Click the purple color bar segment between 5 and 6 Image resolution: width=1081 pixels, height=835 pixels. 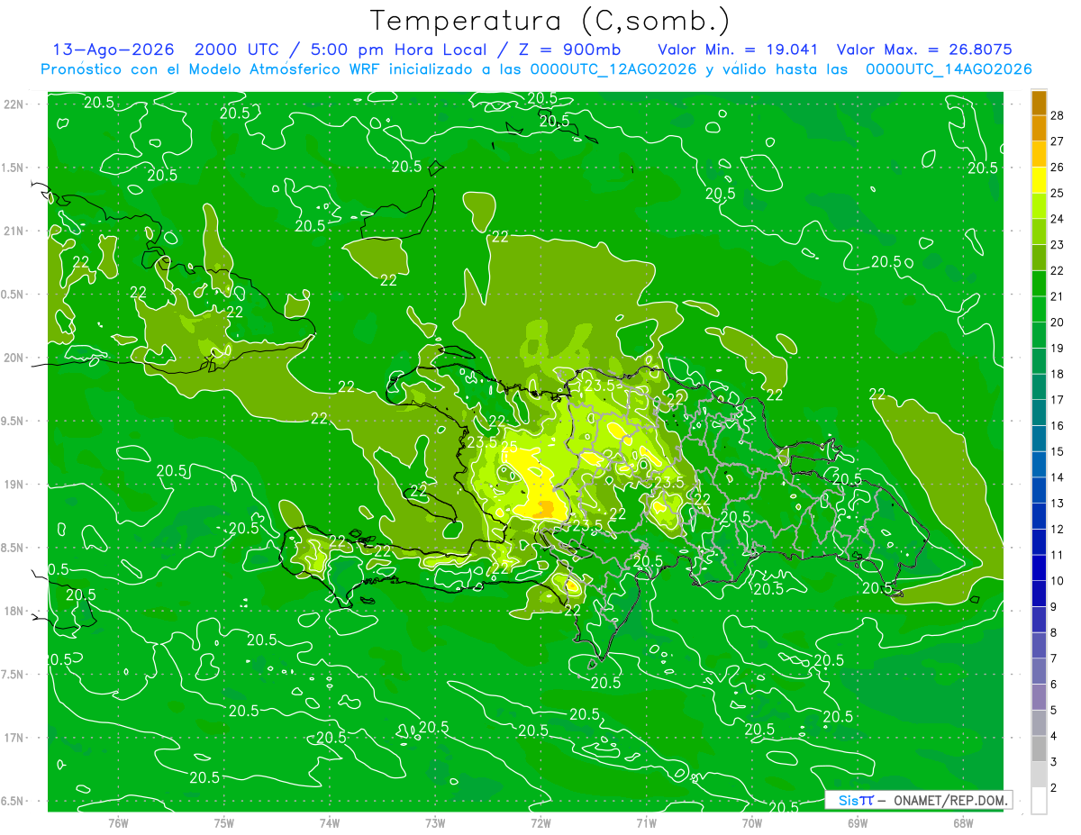coord(1039,697)
